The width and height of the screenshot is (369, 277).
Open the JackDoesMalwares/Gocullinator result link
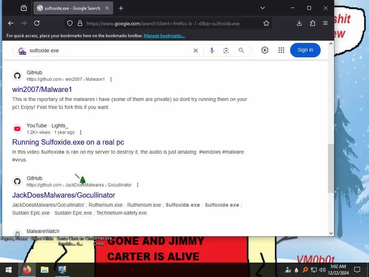pyautogui.click(x=63, y=195)
